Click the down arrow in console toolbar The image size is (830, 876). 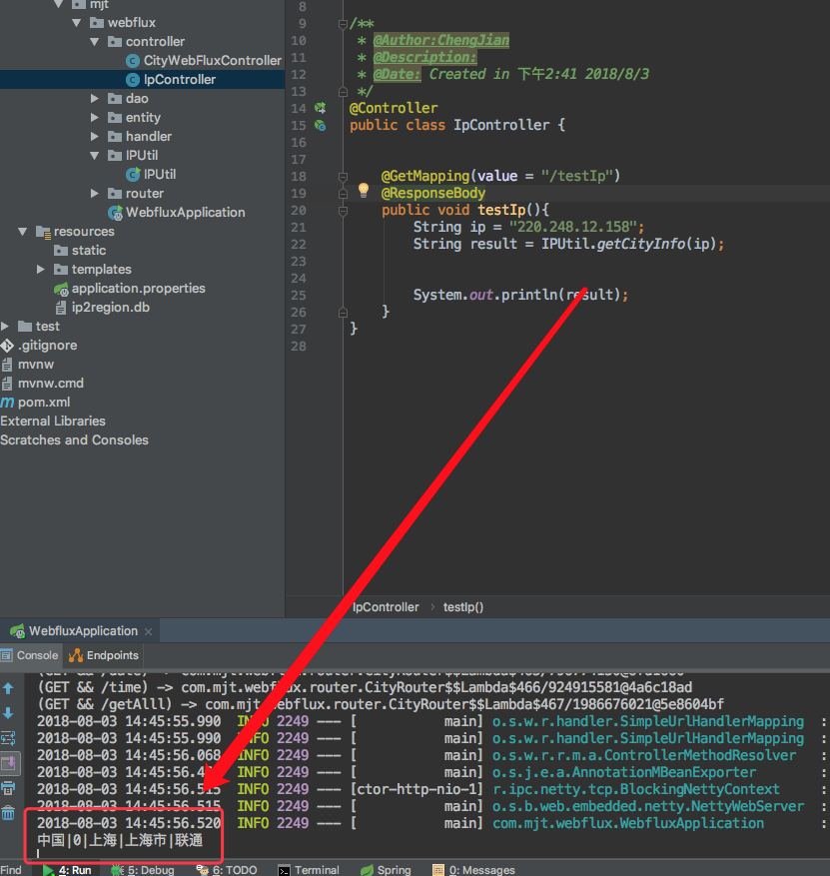coord(8,713)
